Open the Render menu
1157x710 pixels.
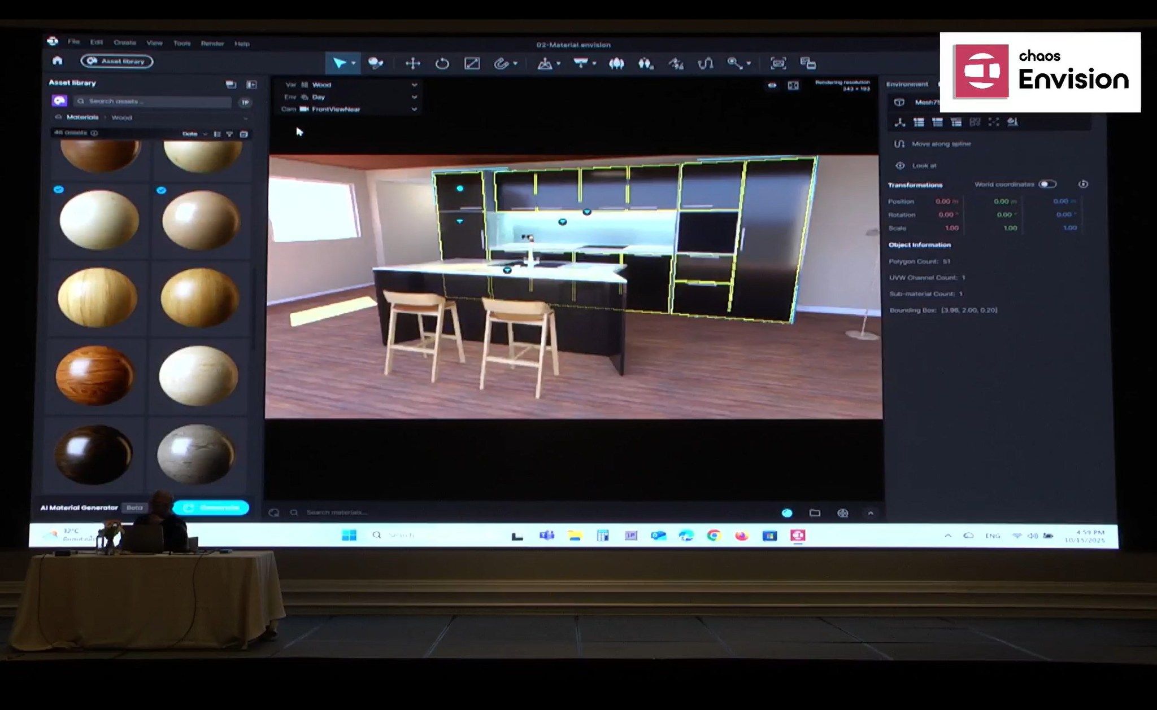tap(212, 43)
